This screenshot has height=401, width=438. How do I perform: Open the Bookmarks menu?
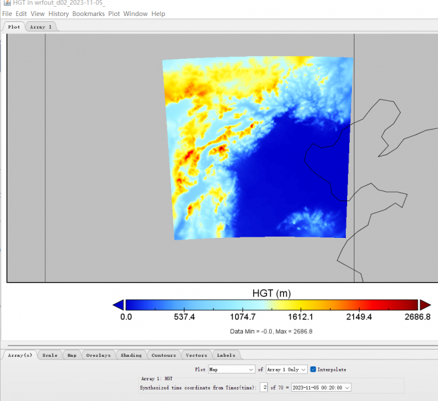88,13
